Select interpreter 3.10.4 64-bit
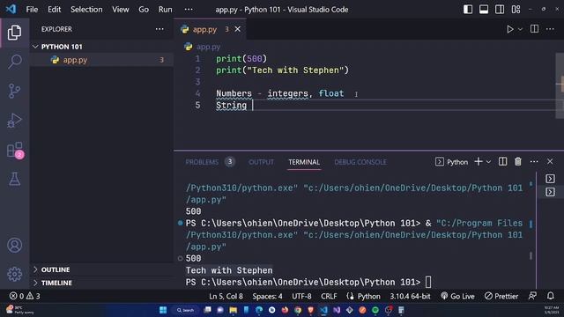564x317 pixels. click(410, 296)
